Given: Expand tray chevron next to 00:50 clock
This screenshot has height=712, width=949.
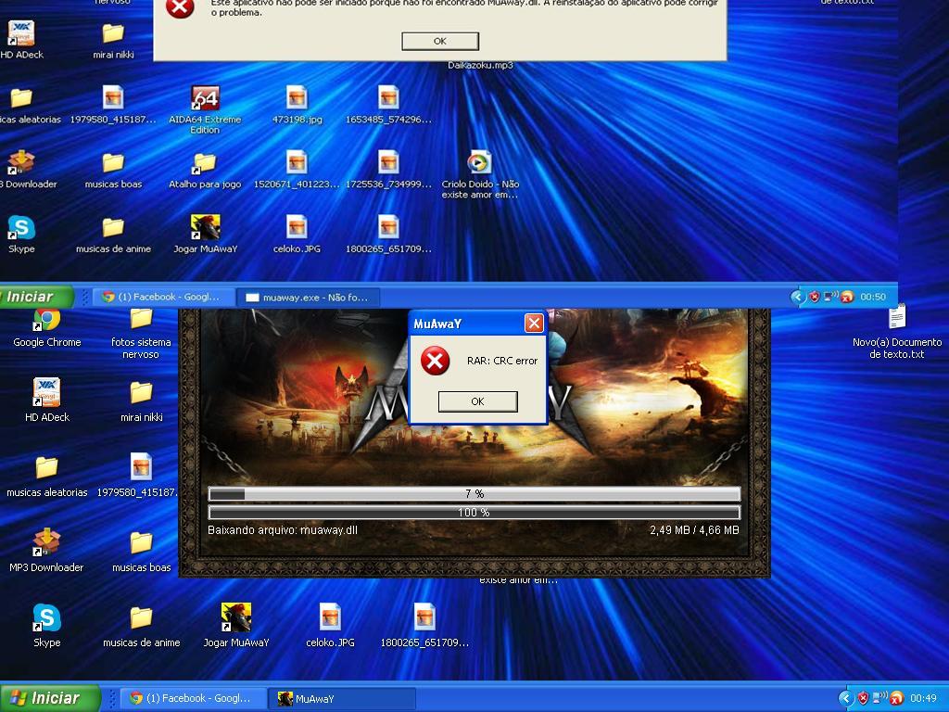Looking at the screenshot, I should tap(798, 297).
